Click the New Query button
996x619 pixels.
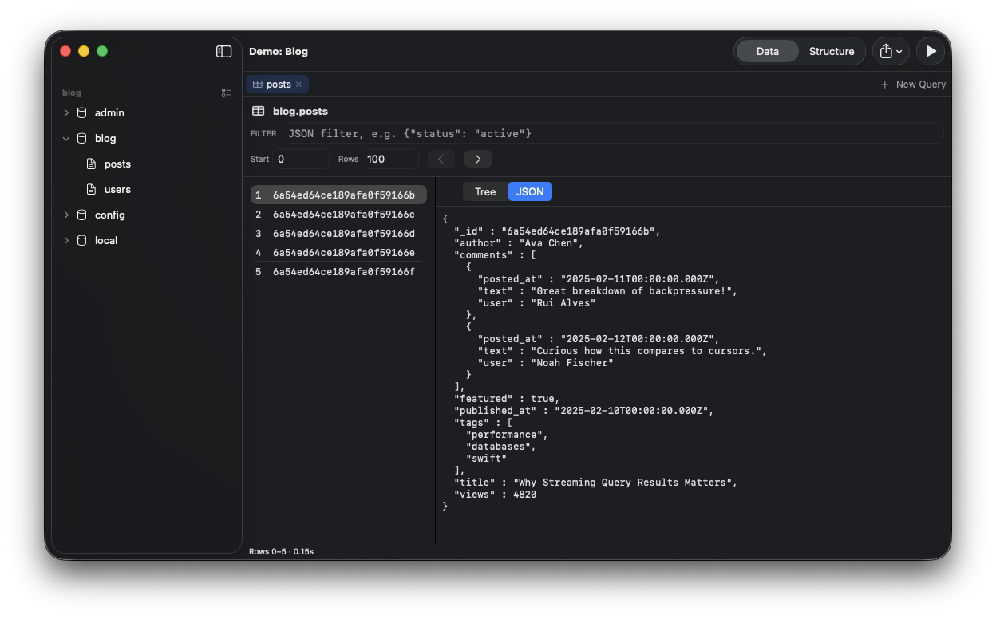(913, 85)
